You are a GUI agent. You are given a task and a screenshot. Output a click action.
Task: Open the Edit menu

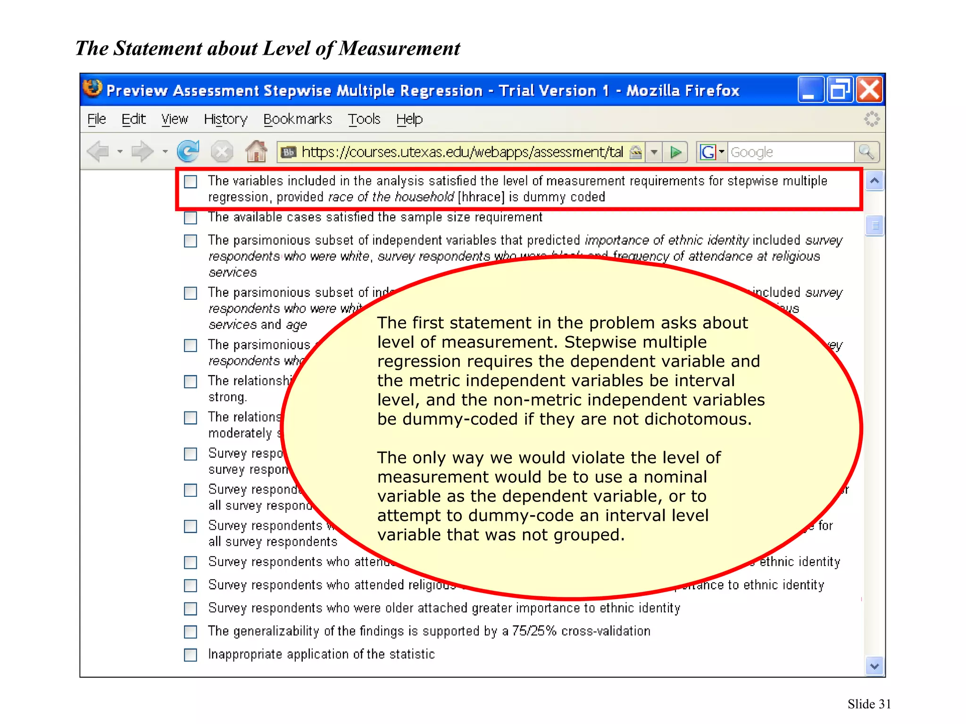133,119
